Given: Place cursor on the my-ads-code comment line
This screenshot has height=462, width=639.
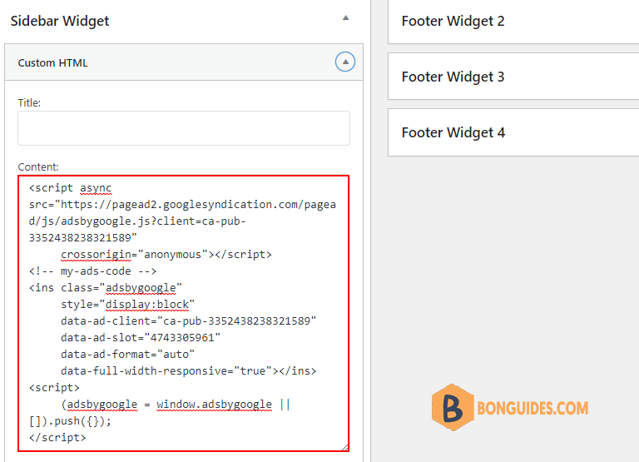Looking at the screenshot, I should pyautogui.click(x=93, y=271).
